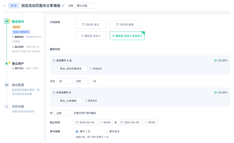The width and height of the screenshot is (234, 143).
Task: Click the 目标设置 step icon in sidebar
Action: point(7,106)
